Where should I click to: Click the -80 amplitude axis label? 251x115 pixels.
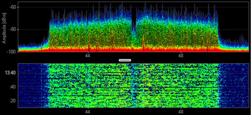tap(12, 29)
